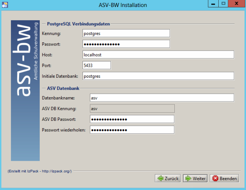Click the Passwort wiederholen field
The image size is (246, 190).
[132, 129]
